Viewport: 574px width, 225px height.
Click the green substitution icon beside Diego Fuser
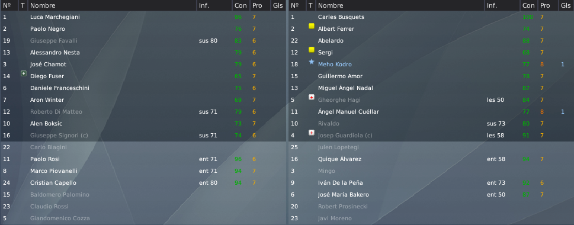[24, 73]
